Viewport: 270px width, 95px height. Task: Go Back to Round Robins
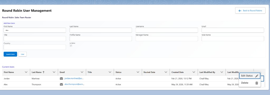click(250, 11)
